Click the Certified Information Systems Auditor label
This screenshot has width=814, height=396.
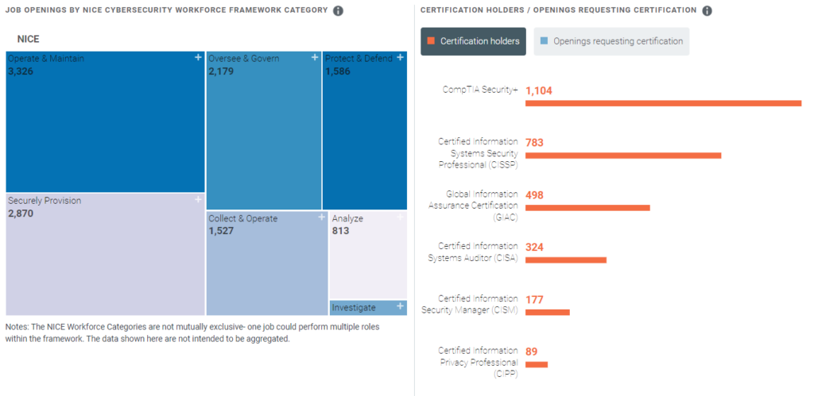[477, 252]
